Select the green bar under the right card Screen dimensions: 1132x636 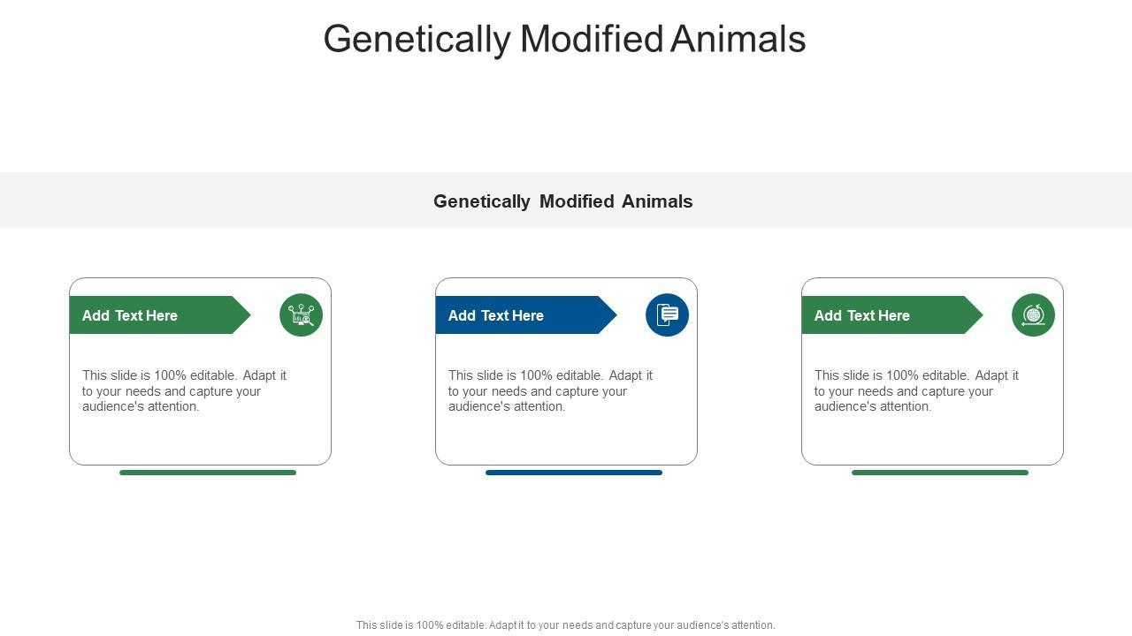click(x=940, y=473)
